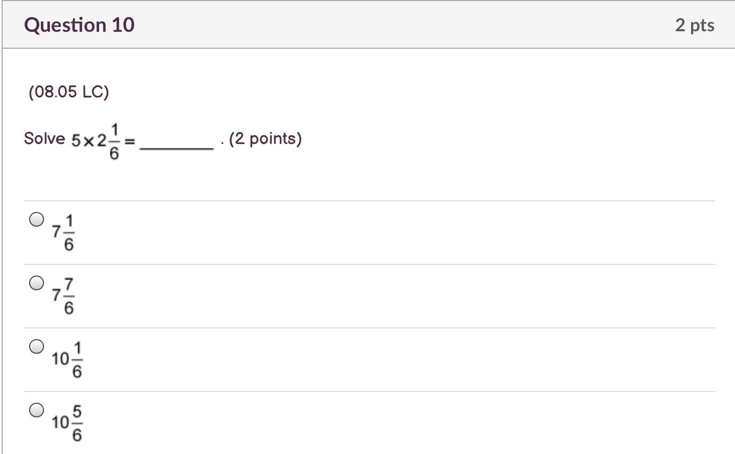Click the 7 7/6 answer label
This screenshot has height=454, width=735.
tap(64, 296)
